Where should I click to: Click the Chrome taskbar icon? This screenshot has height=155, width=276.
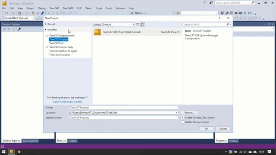coord(19,152)
